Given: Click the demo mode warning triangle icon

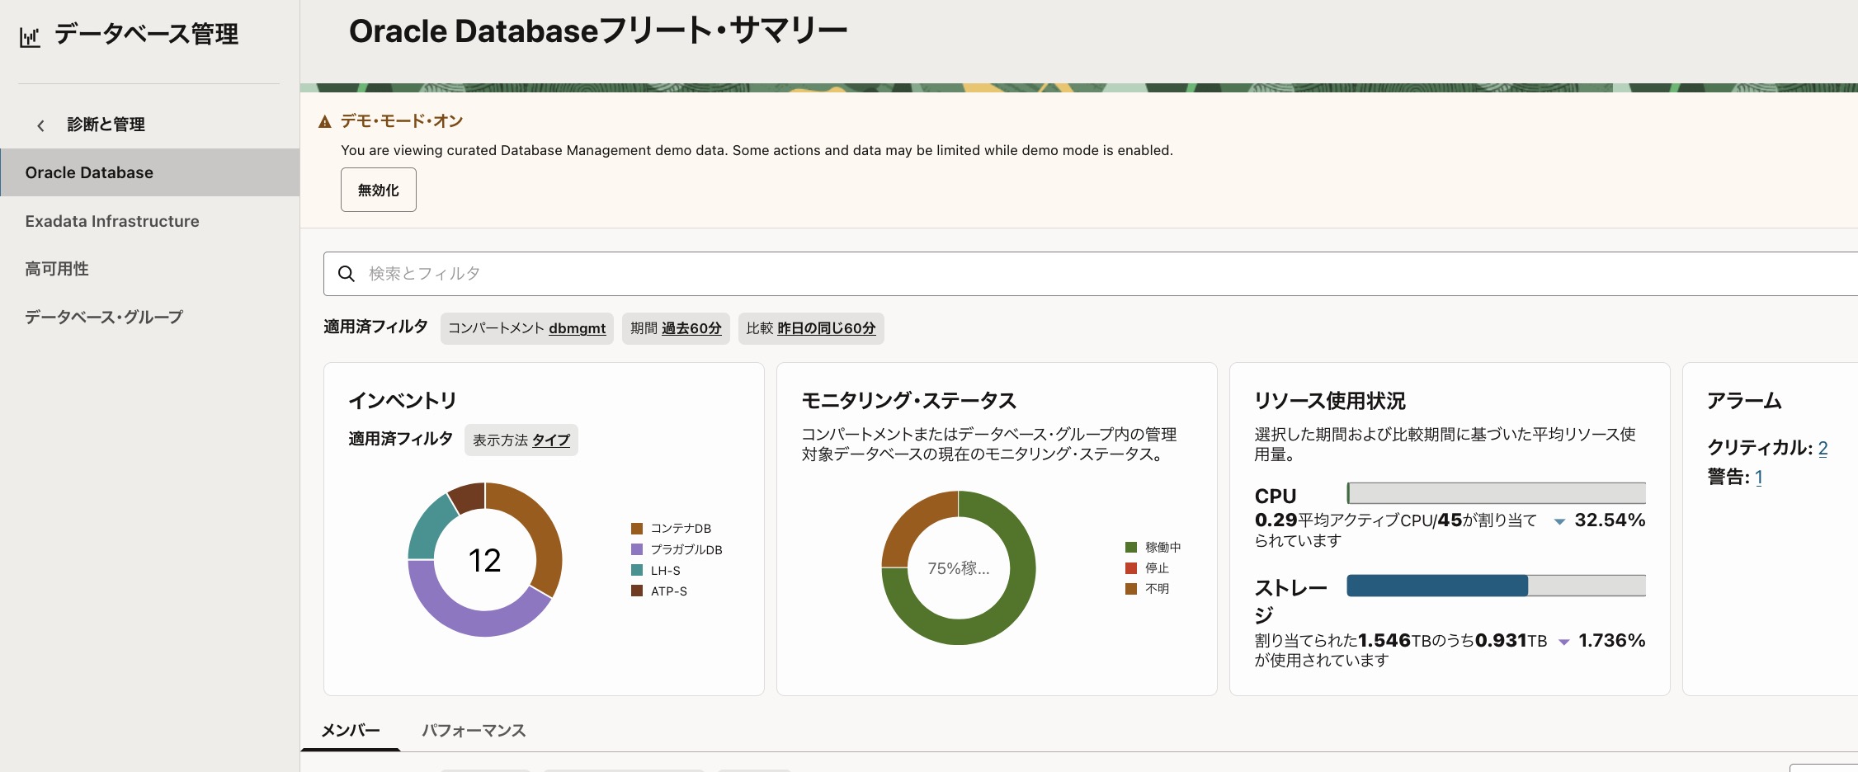Looking at the screenshot, I should click(x=325, y=122).
